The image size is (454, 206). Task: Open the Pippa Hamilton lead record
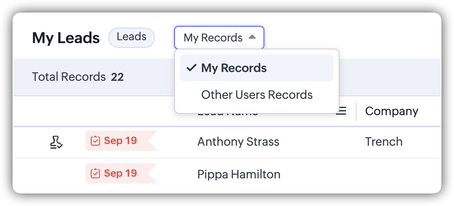tap(239, 174)
